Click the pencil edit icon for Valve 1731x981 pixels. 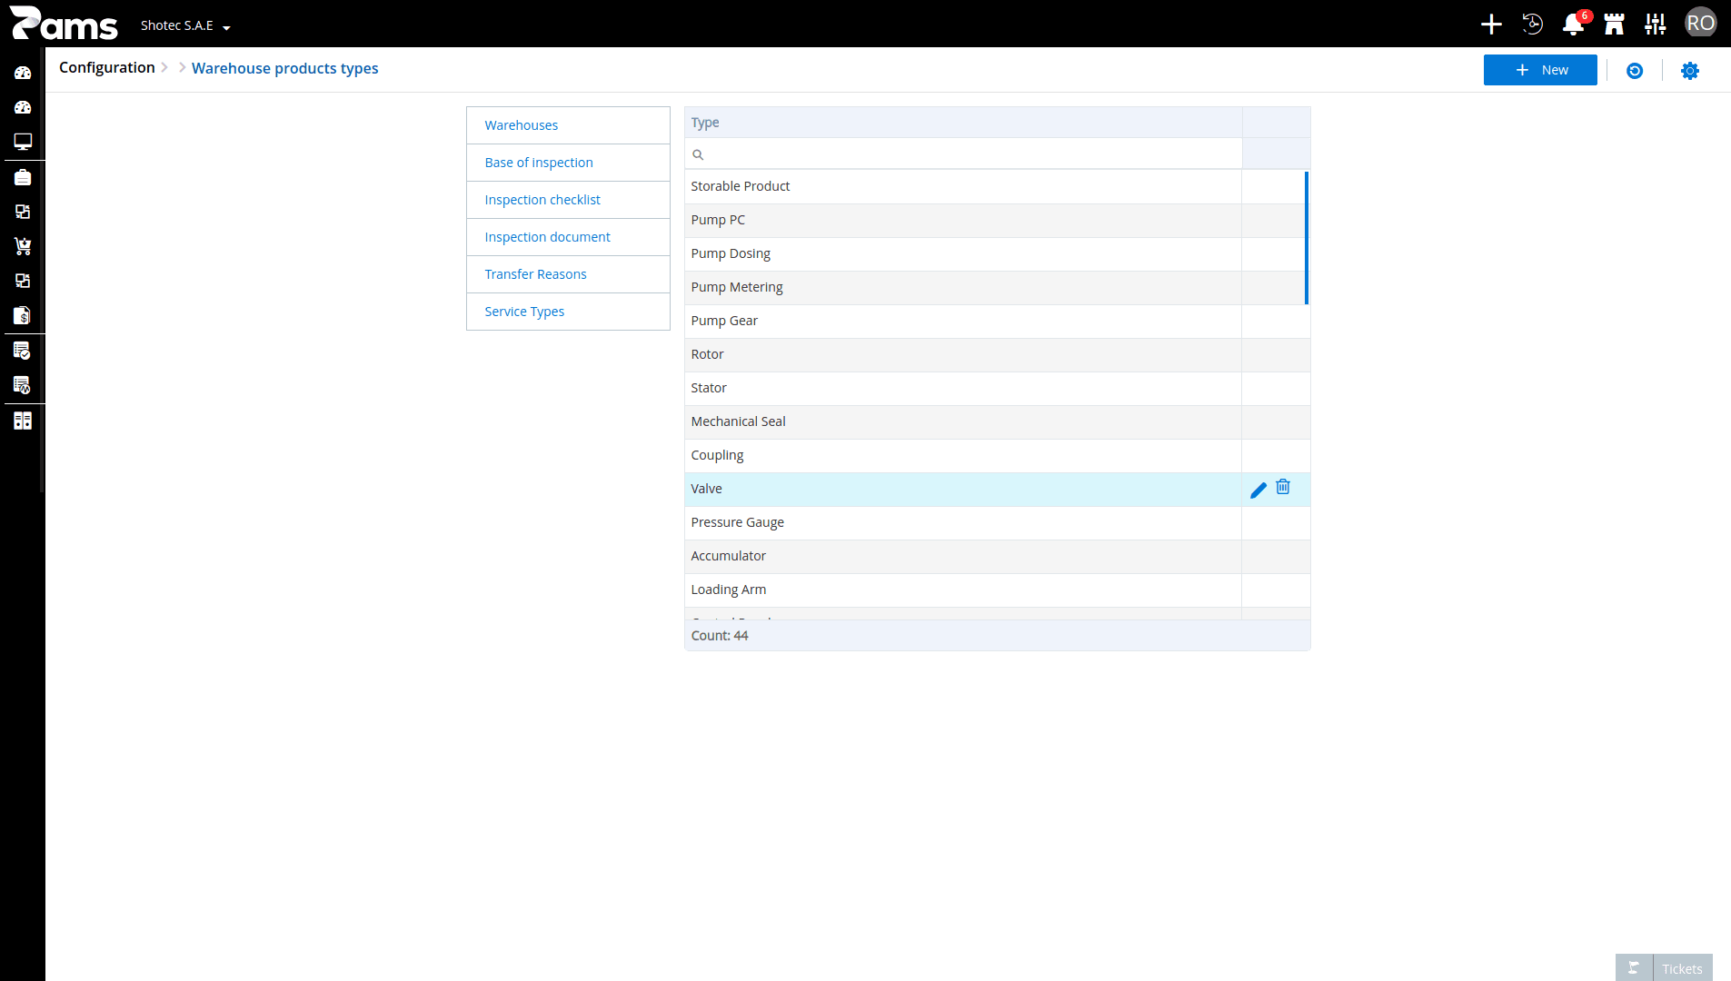point(1258,490)
